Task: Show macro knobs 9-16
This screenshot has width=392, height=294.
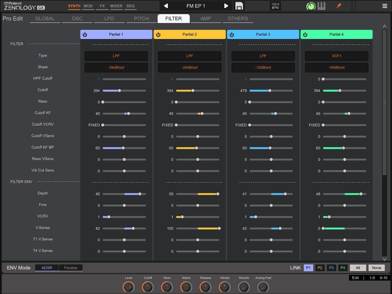Action: 384,278
